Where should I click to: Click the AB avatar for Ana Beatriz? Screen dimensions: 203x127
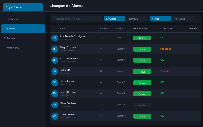click(x=55, y=38)
